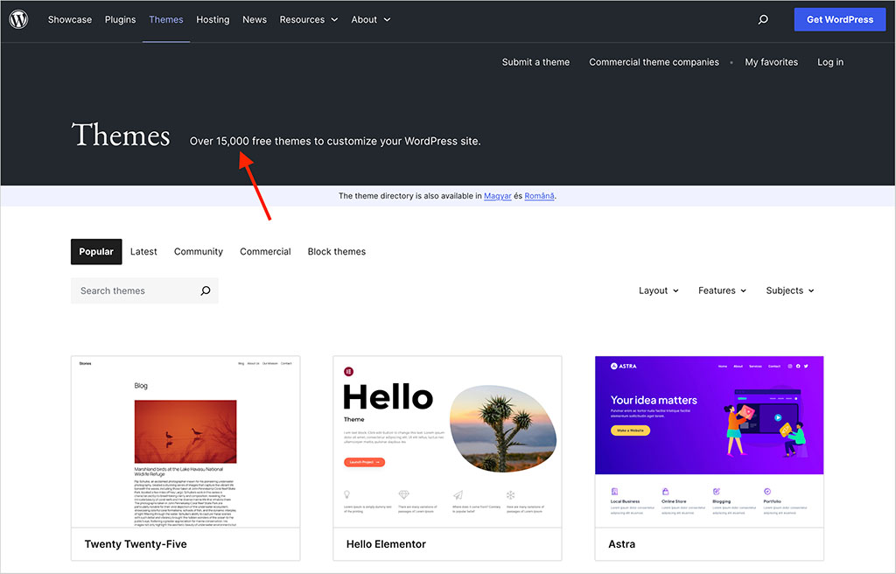The height and width of the screenshot is (574, 896).
Task: Switch to the Commercial tab
Action: pyautogui.click(x=265, y=251)
